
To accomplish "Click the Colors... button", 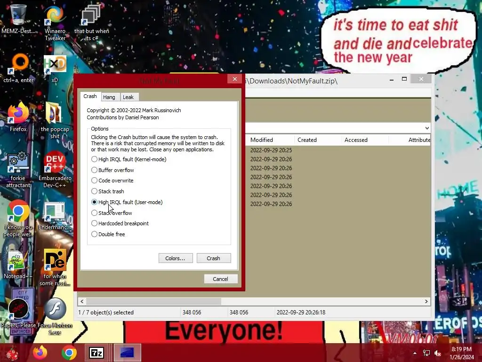I will click(x=176, y=258).
